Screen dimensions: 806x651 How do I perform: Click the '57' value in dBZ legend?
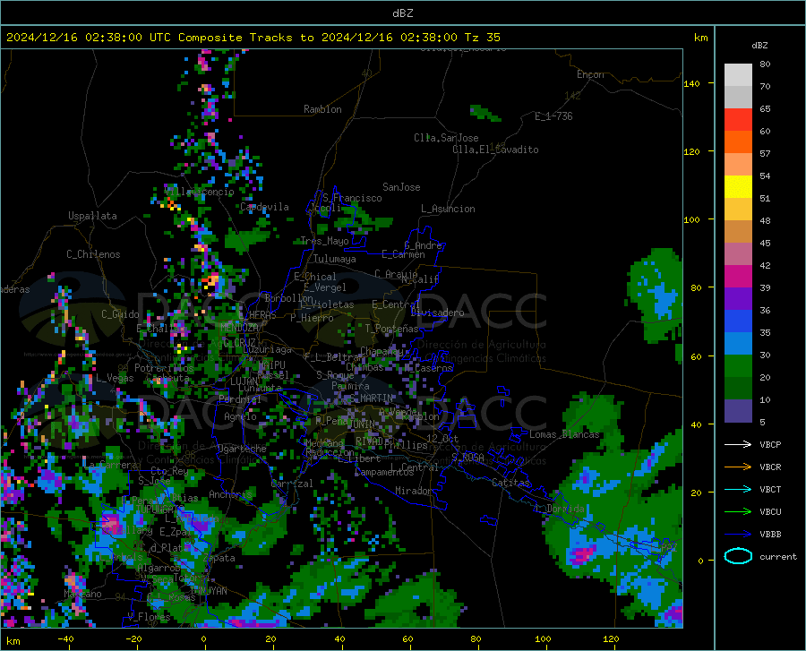[x=765, y=154]
